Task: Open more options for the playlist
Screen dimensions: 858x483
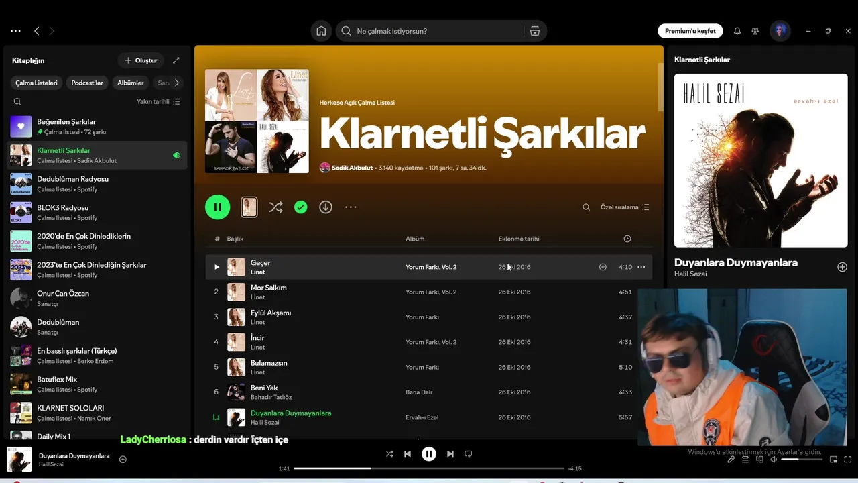Action: click(351, 207)
